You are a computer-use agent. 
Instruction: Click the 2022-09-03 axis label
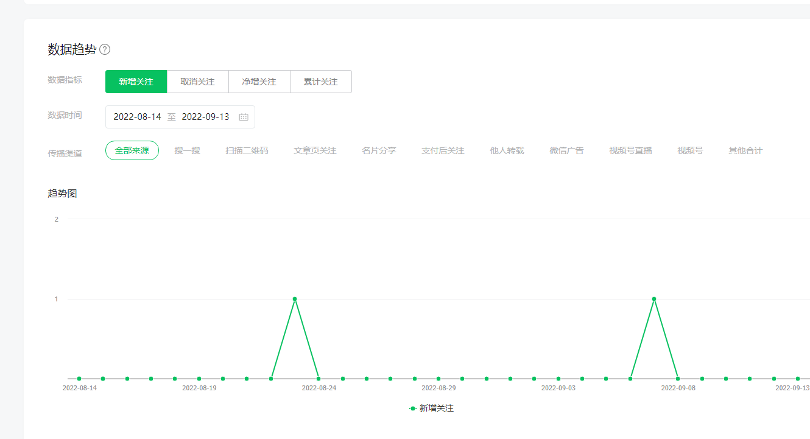pos(558,388)
